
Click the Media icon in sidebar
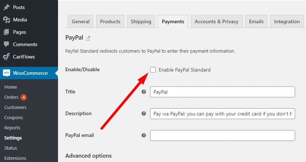(7, 20)
